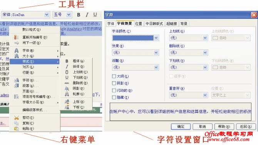Click the 重新开始编号 menu icon
This screenshot has width=258, height=145.
[x=16, y=37]
